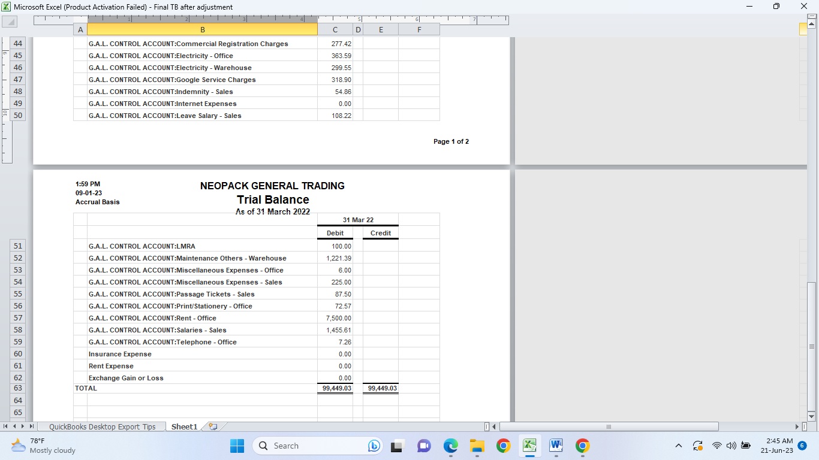Image resolution: width=819 pixels, height=460 pixels.
Task: Click the horizontal scrollbar left arrow
Action: click(495, 426)
